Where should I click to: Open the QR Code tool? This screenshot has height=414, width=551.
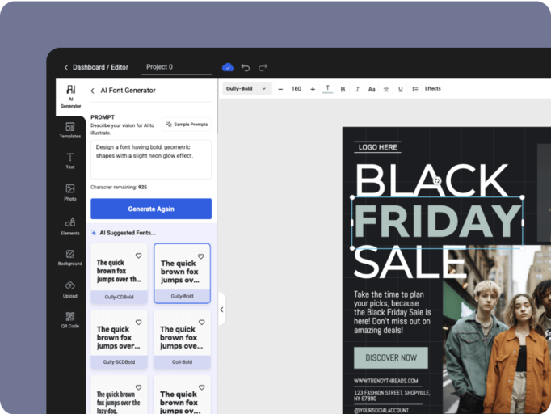coord(70,320)
